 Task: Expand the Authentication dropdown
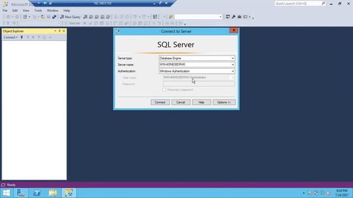click(233, 71)
